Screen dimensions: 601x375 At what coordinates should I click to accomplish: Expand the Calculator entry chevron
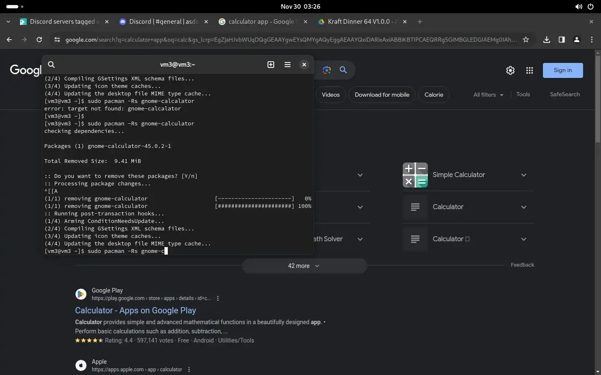pyautogui.click(x=524, y=207)
